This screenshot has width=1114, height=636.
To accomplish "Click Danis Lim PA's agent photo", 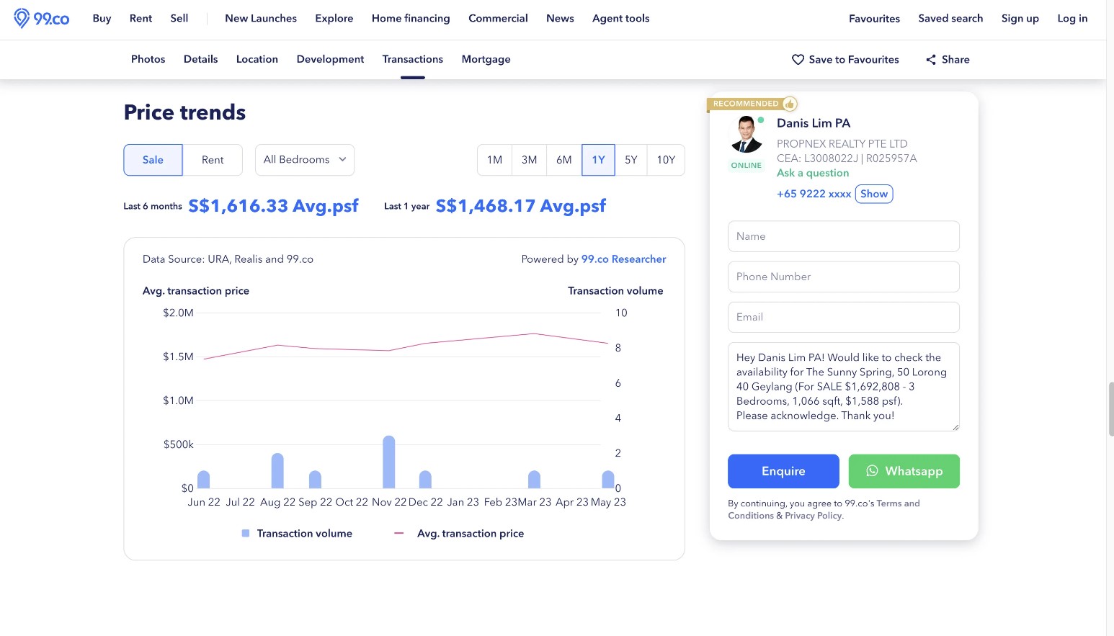I will [x=746, y=135].
